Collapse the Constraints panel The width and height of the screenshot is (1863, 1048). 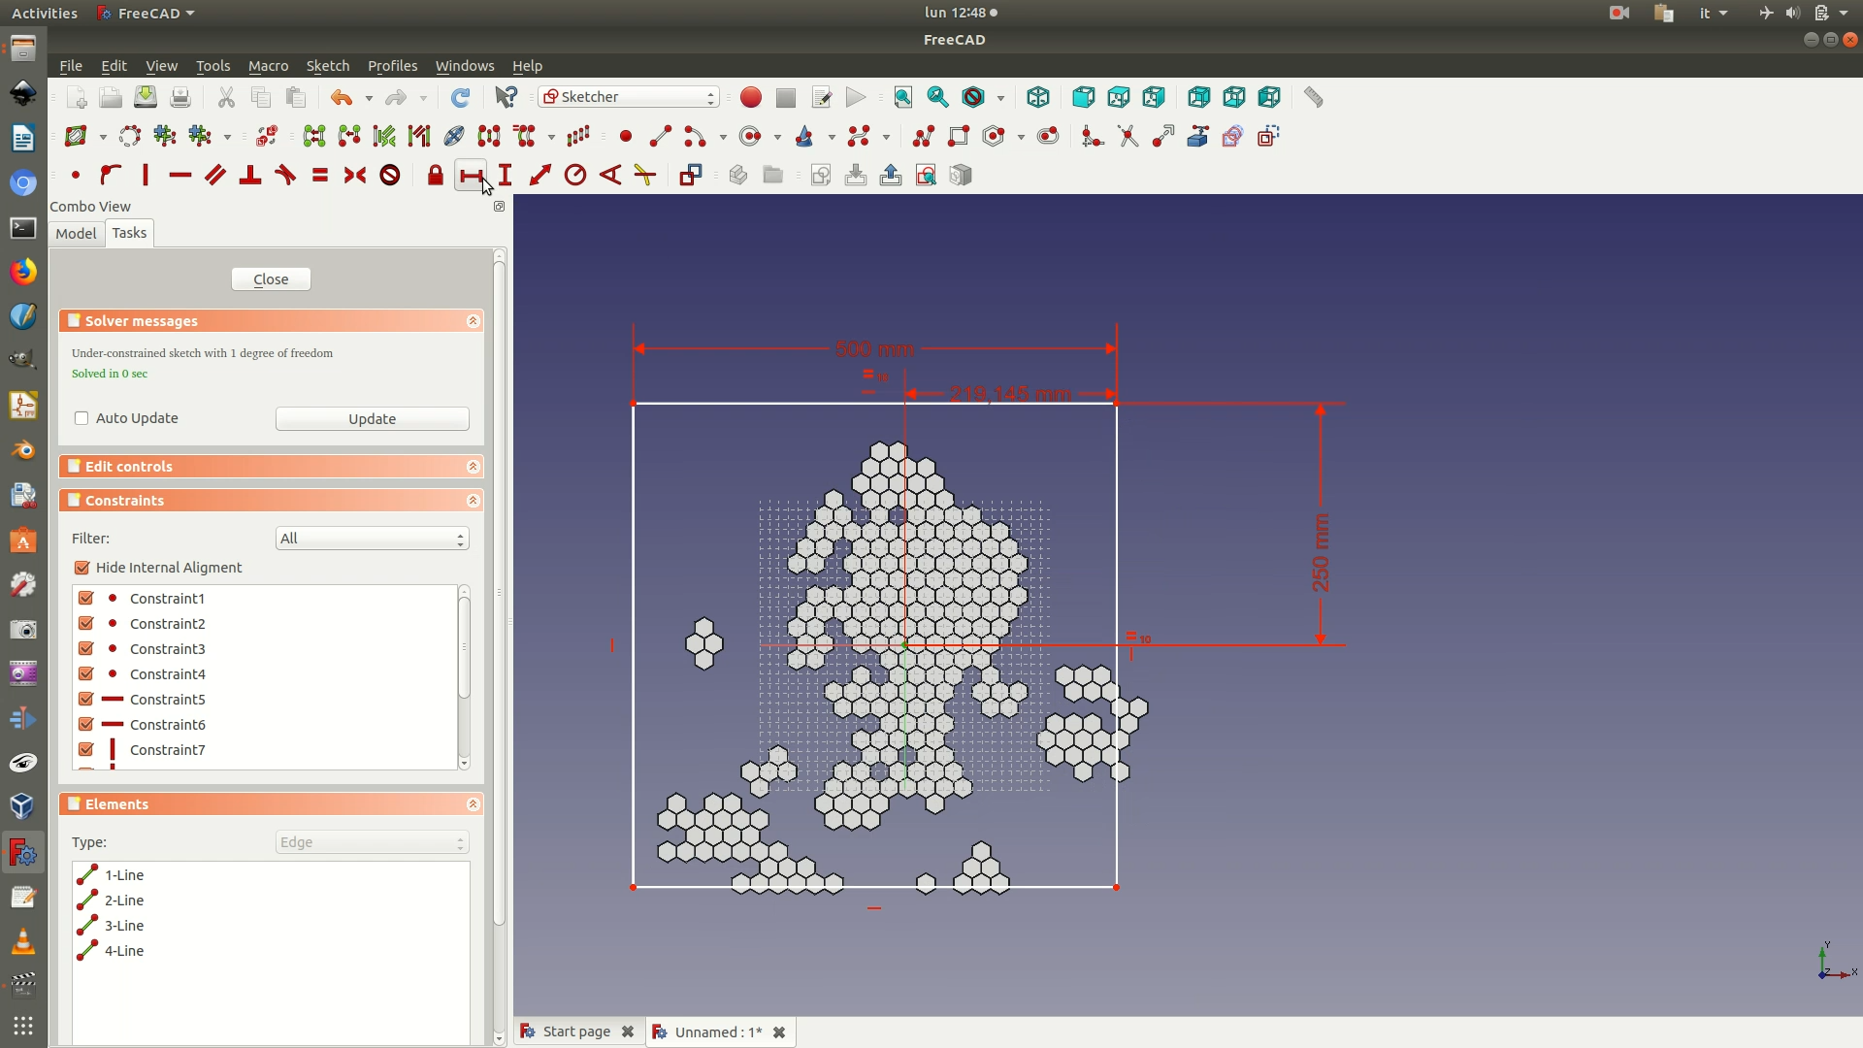coord(474,501)
